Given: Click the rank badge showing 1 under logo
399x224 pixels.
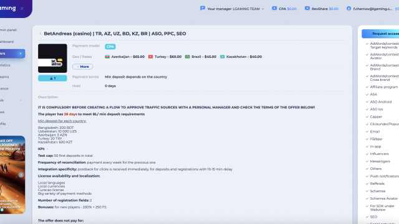Looking at the screenshot, I should 52,78.
